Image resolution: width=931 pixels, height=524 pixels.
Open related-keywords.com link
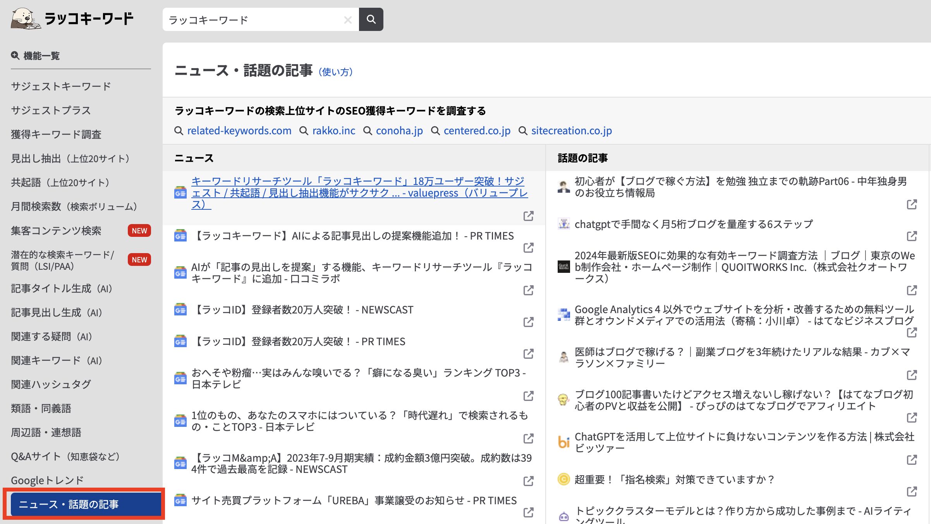(x=239, y=131)
